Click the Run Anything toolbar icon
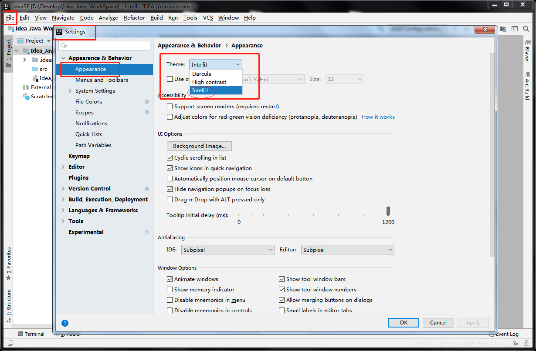The image size is (536, 351). click(515, 29)
